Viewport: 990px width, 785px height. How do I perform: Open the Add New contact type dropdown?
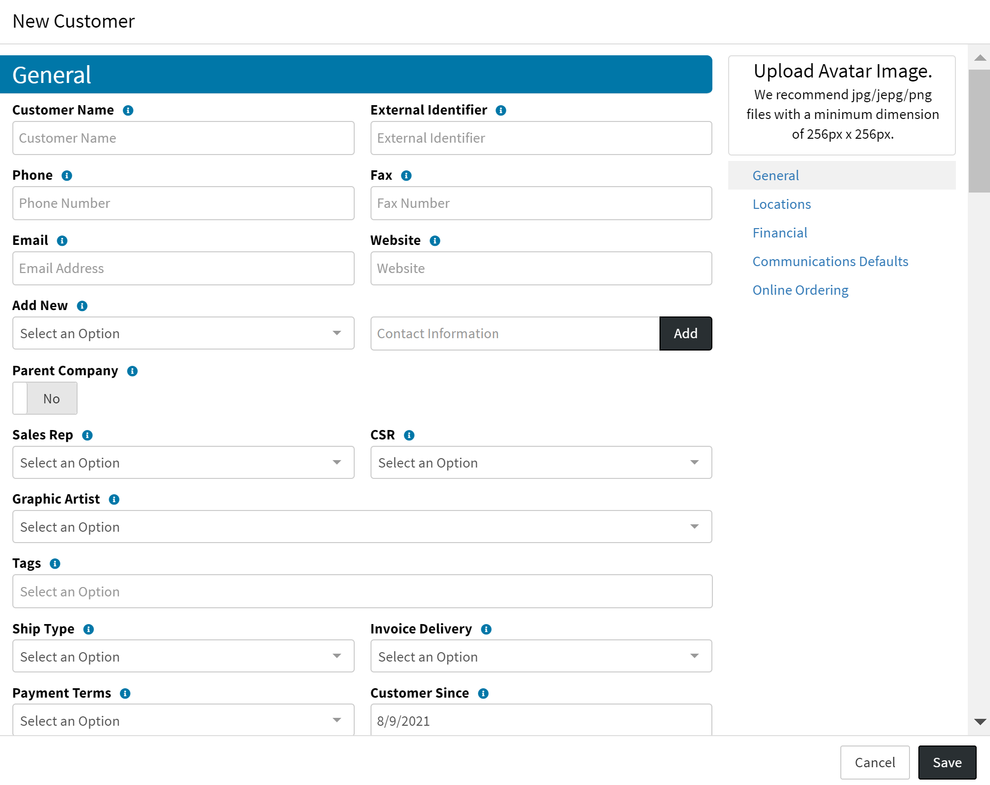(x=183, y=333)
